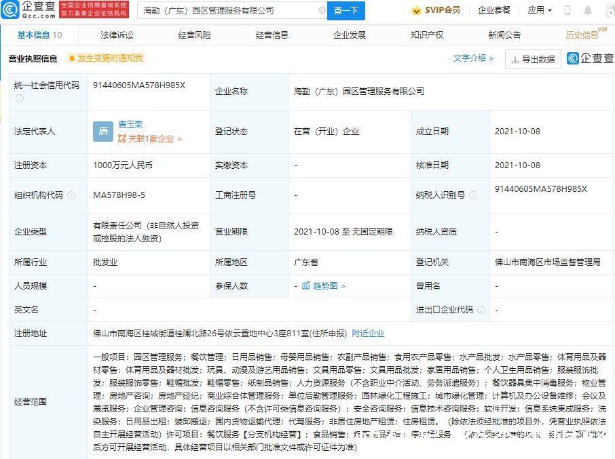
Task: Select credit code 91440605MA578H985X in first row
Action: tap(139, 85)
